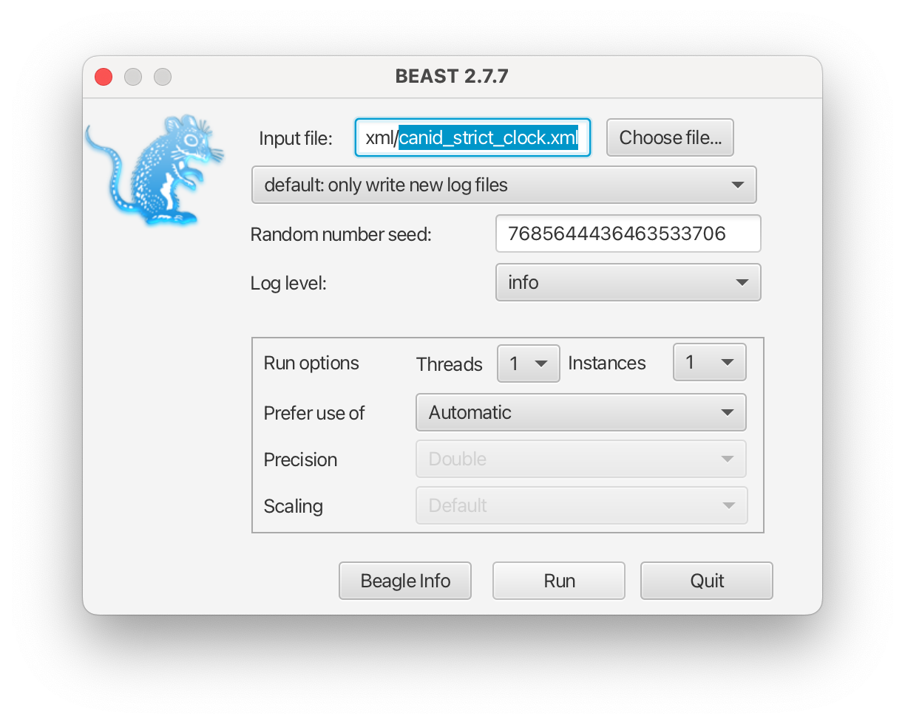Image resolution: width=905 pixels, height=724 pixels.
Task: Expand the Instances count dropdown
Action: tap(708, 363)
